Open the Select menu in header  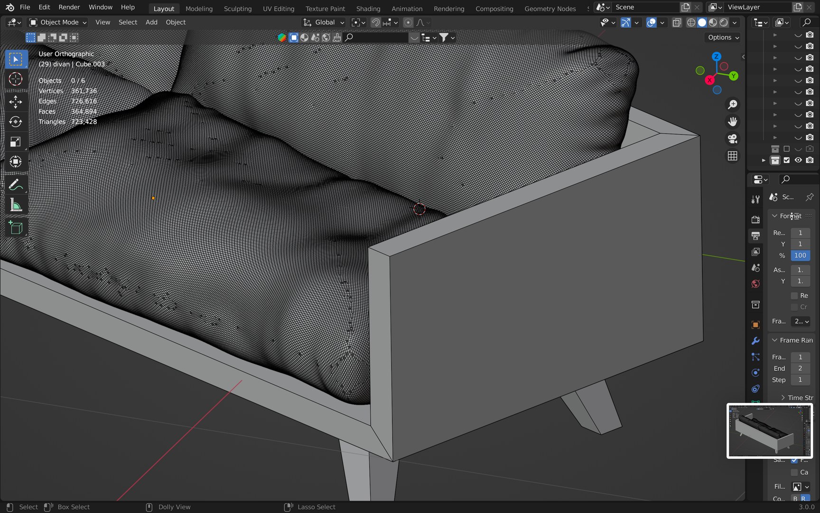(128, 22)
